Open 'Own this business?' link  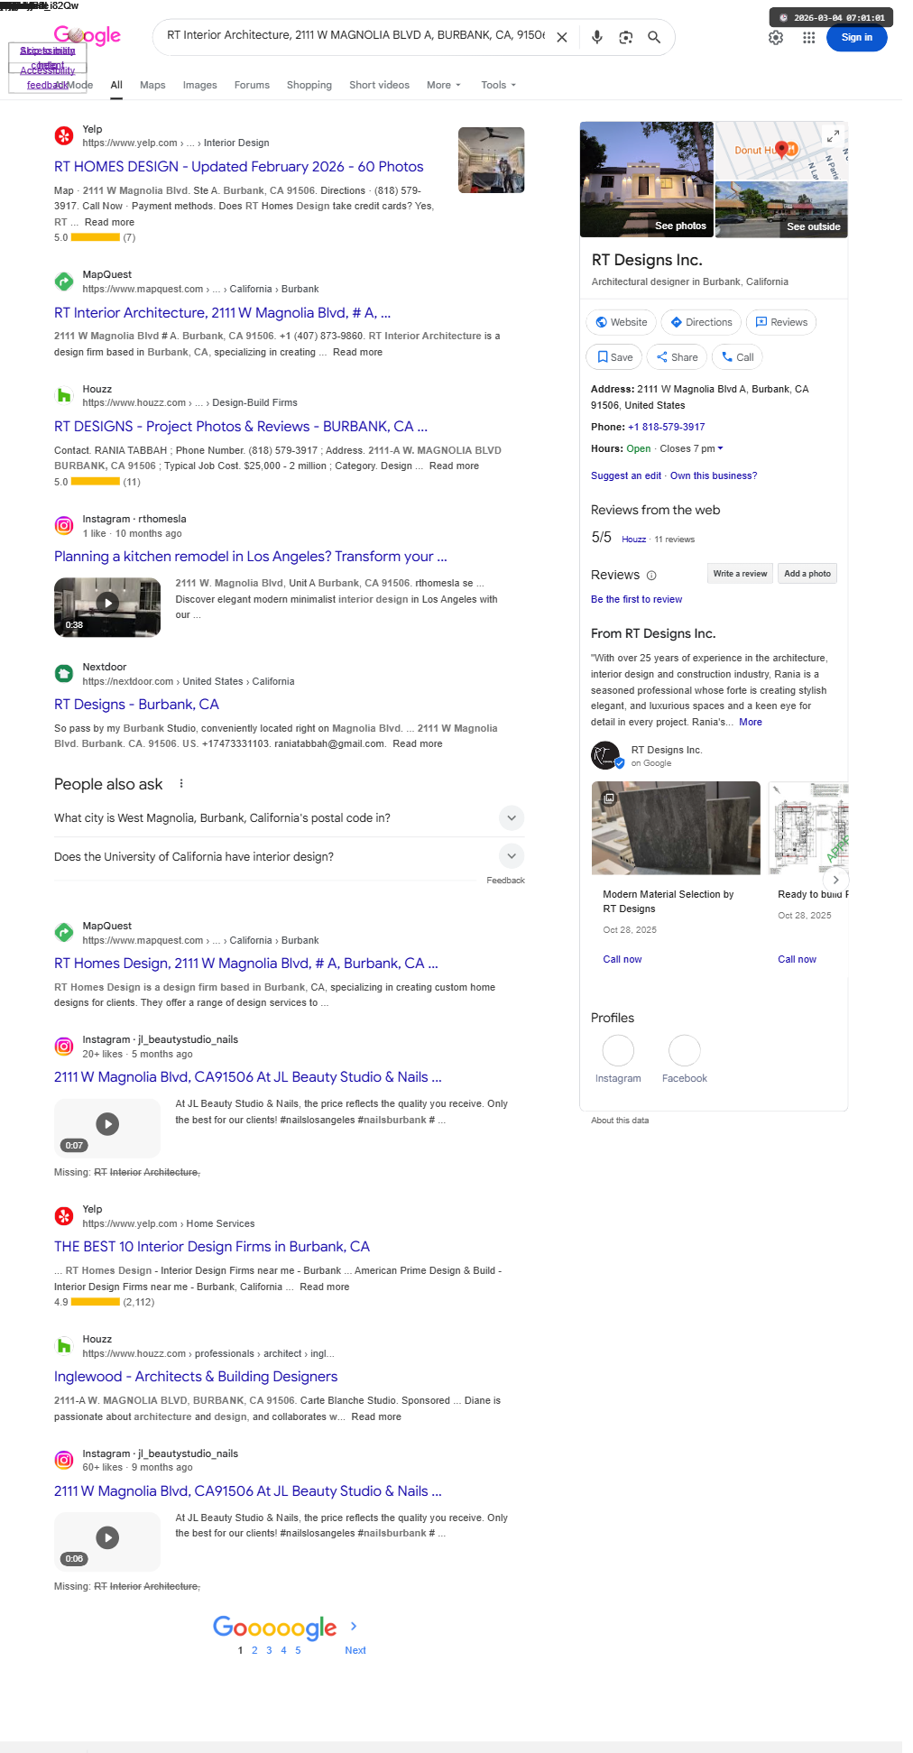click(714, 475)
